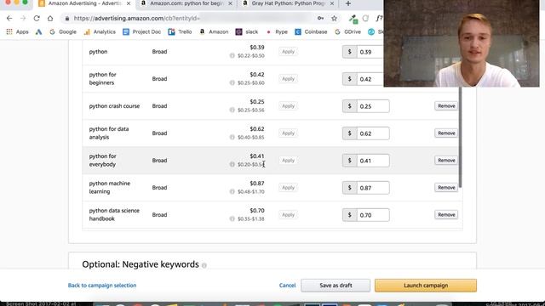
Task: Select the python machine learning keyword text
Action: [x=110, y=187]
